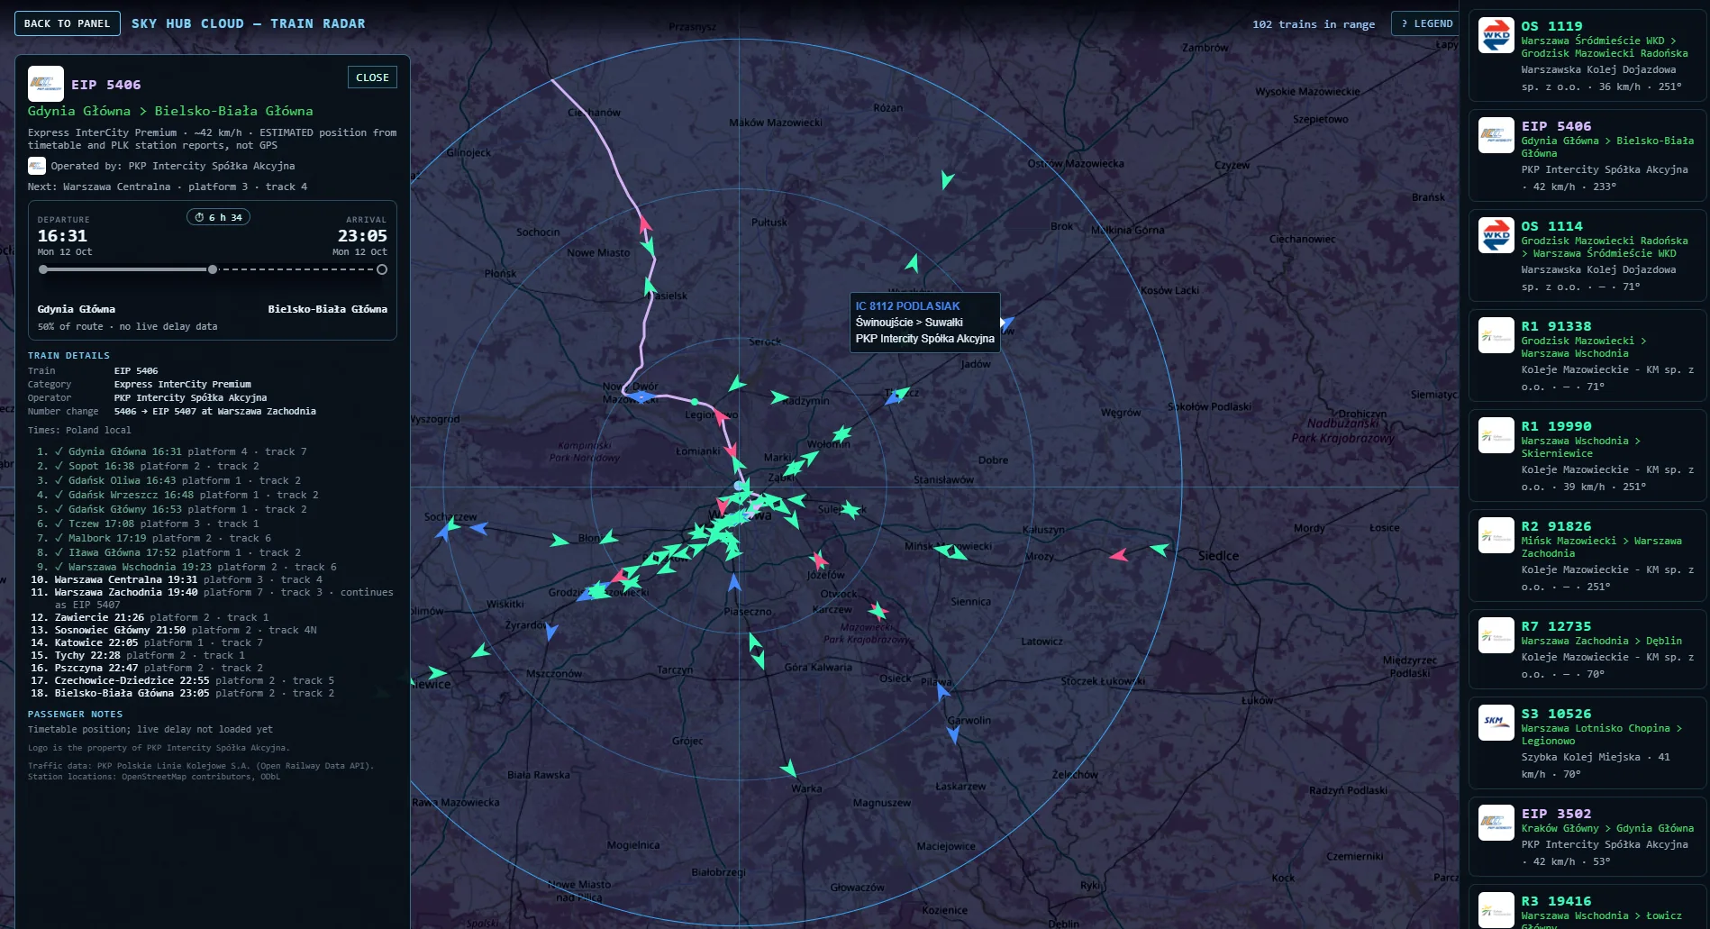Open the LEGEND panel
Image resolution: width=1710 pixels, height=929 pixels.
(1425, 23)
